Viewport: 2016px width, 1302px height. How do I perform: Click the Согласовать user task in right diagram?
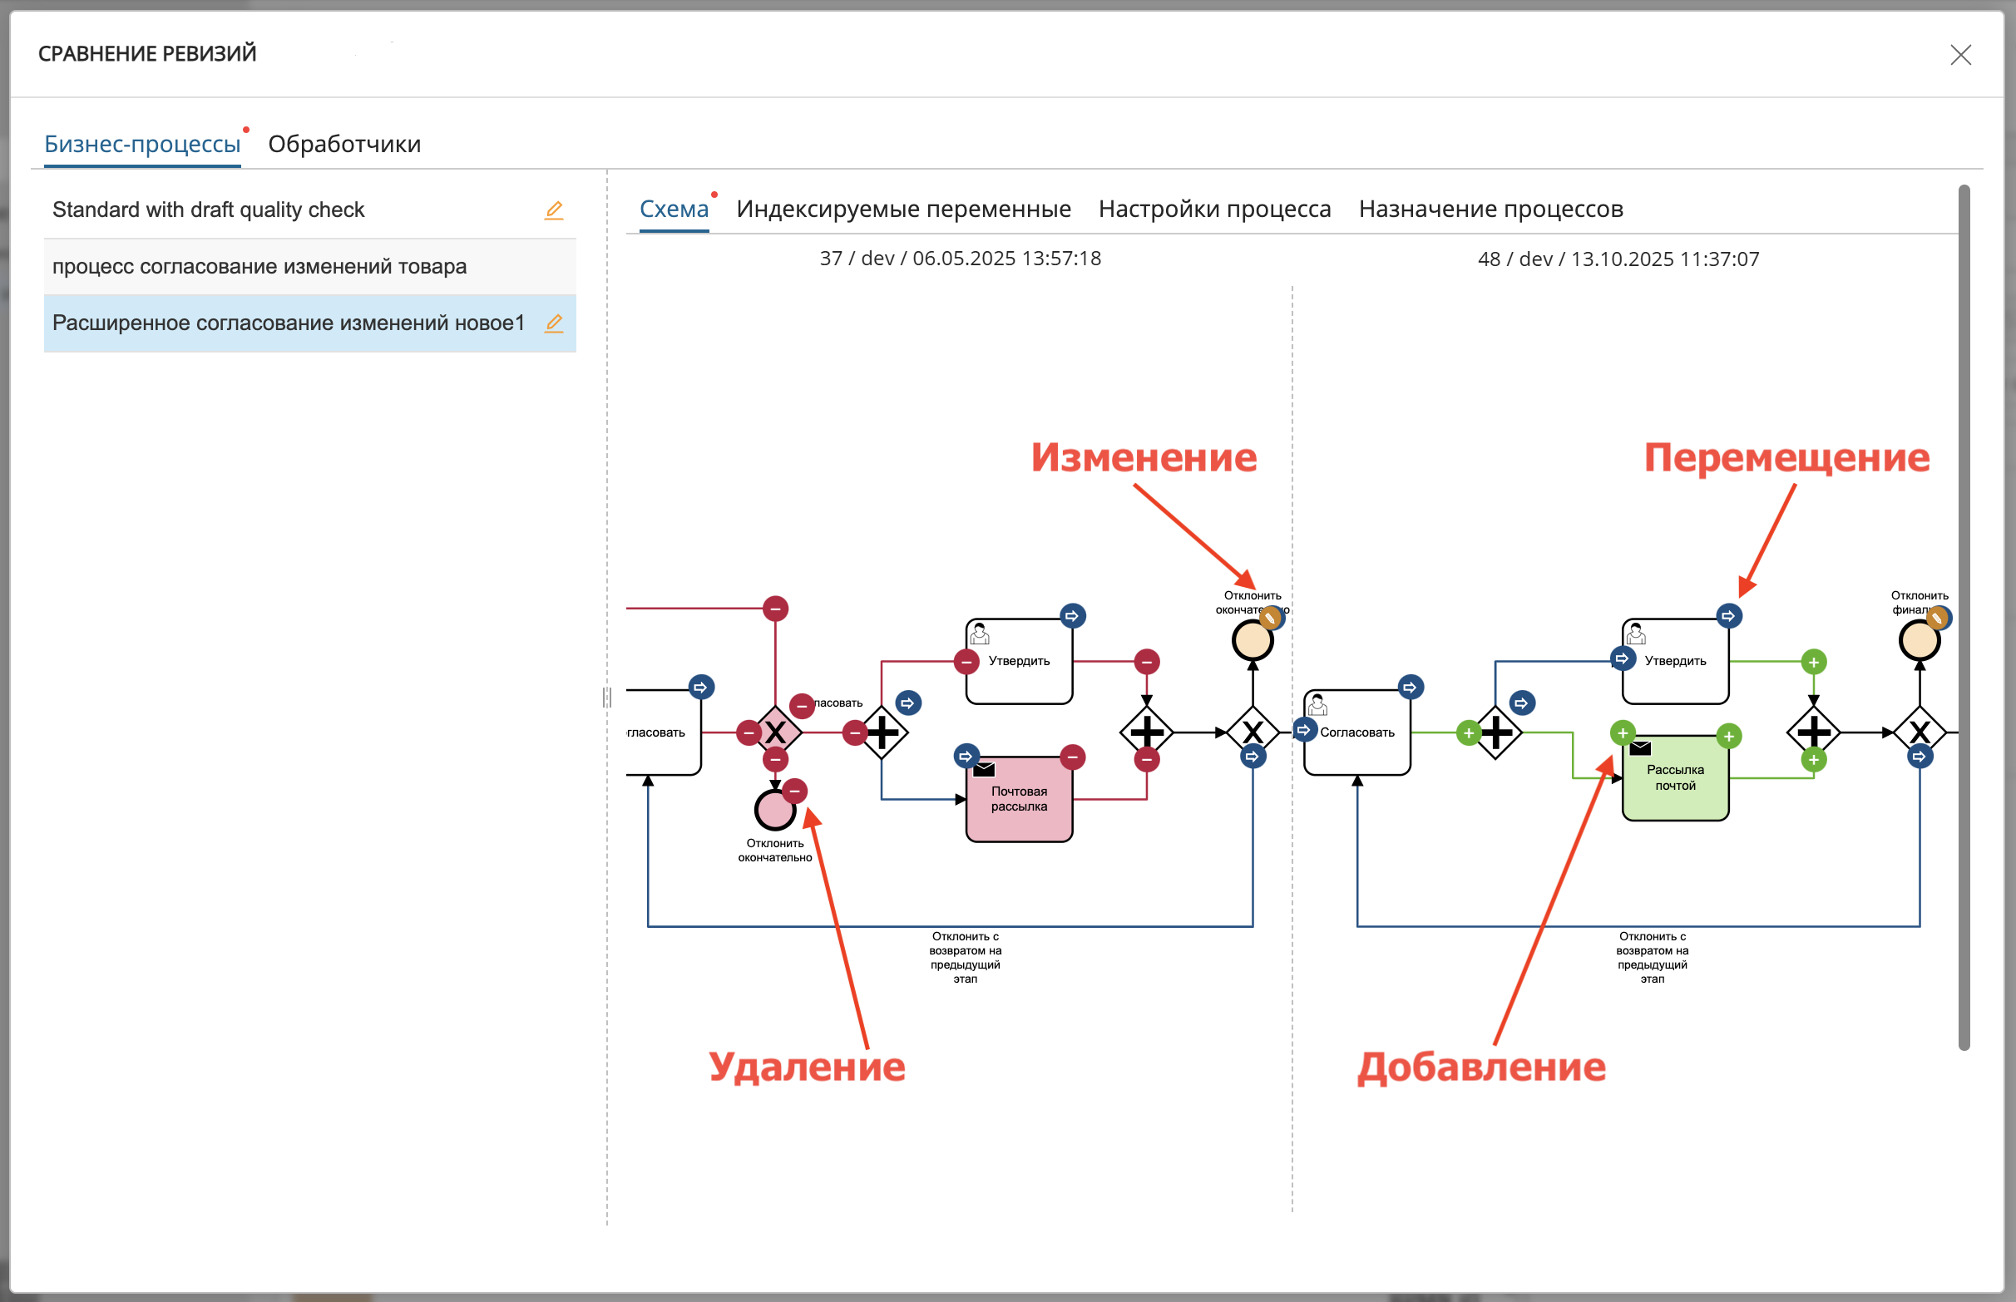coord(1356,732)
